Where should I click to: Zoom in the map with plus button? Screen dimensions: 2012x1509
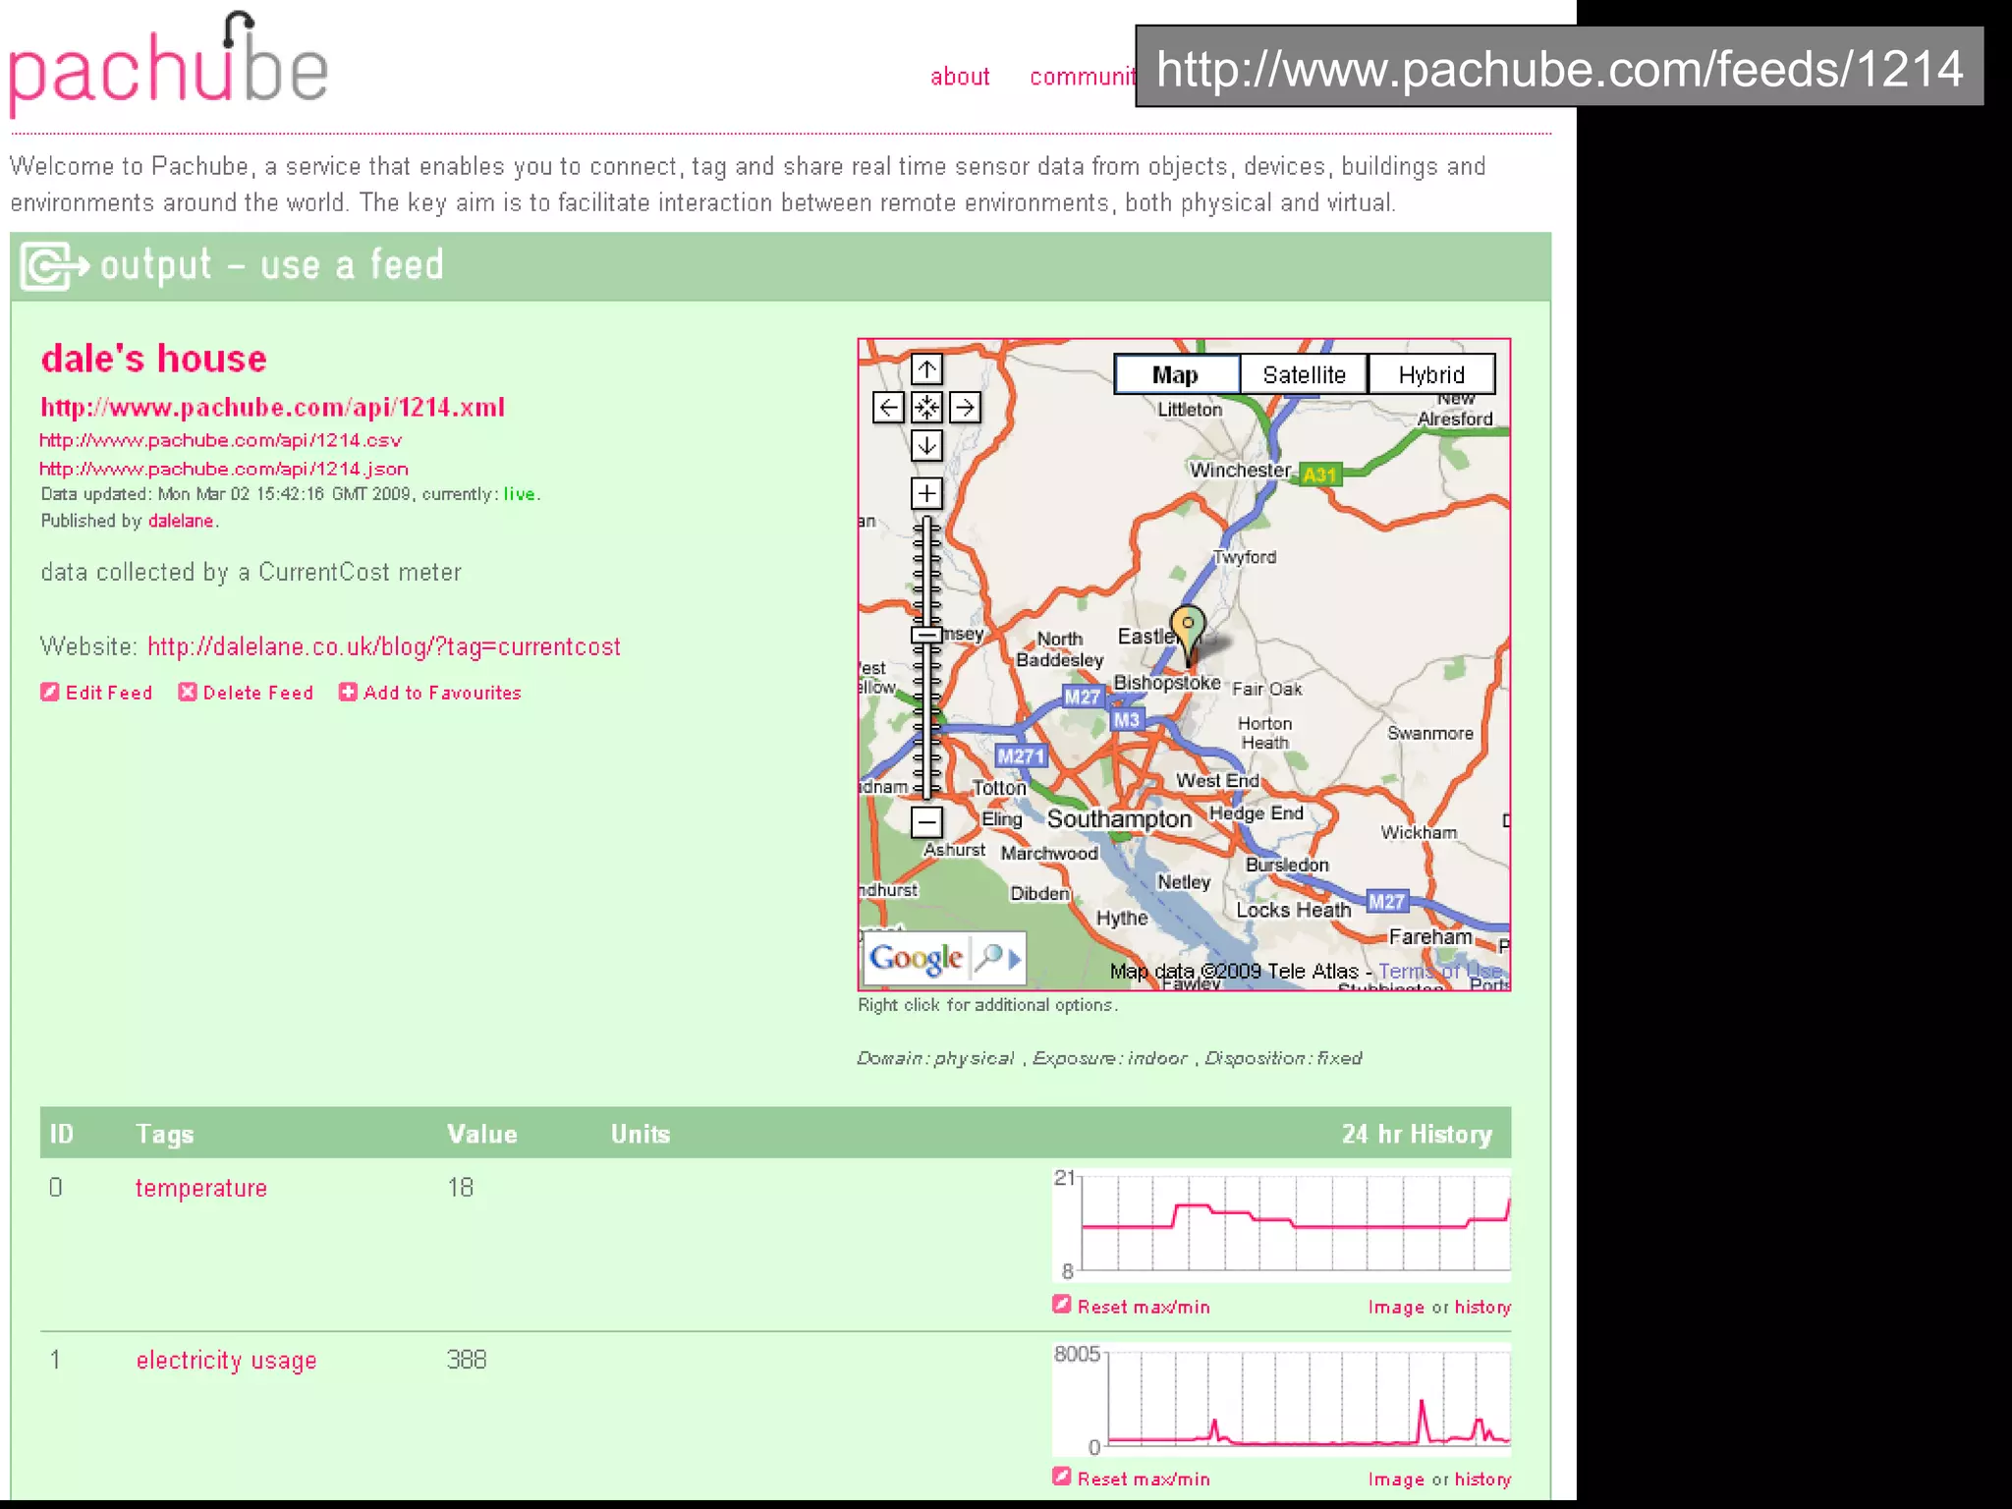tap(926, 493)
